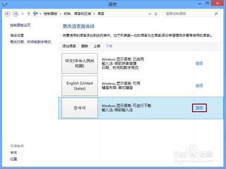This screenshot has height=169, width=226.
Task: Click the search magnifier icon
Action: [x=216, y=14]
